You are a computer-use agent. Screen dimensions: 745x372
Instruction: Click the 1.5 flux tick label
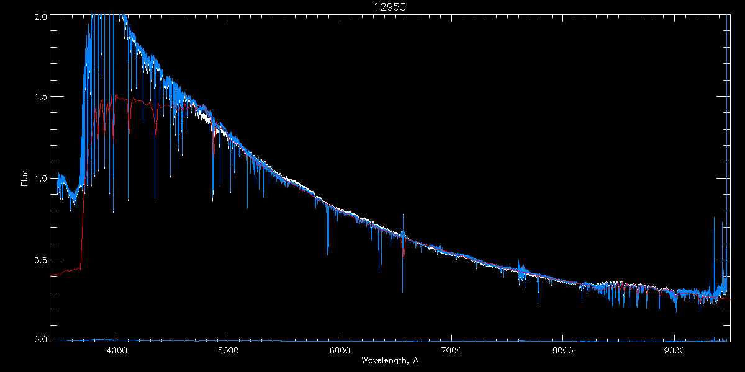41,97
